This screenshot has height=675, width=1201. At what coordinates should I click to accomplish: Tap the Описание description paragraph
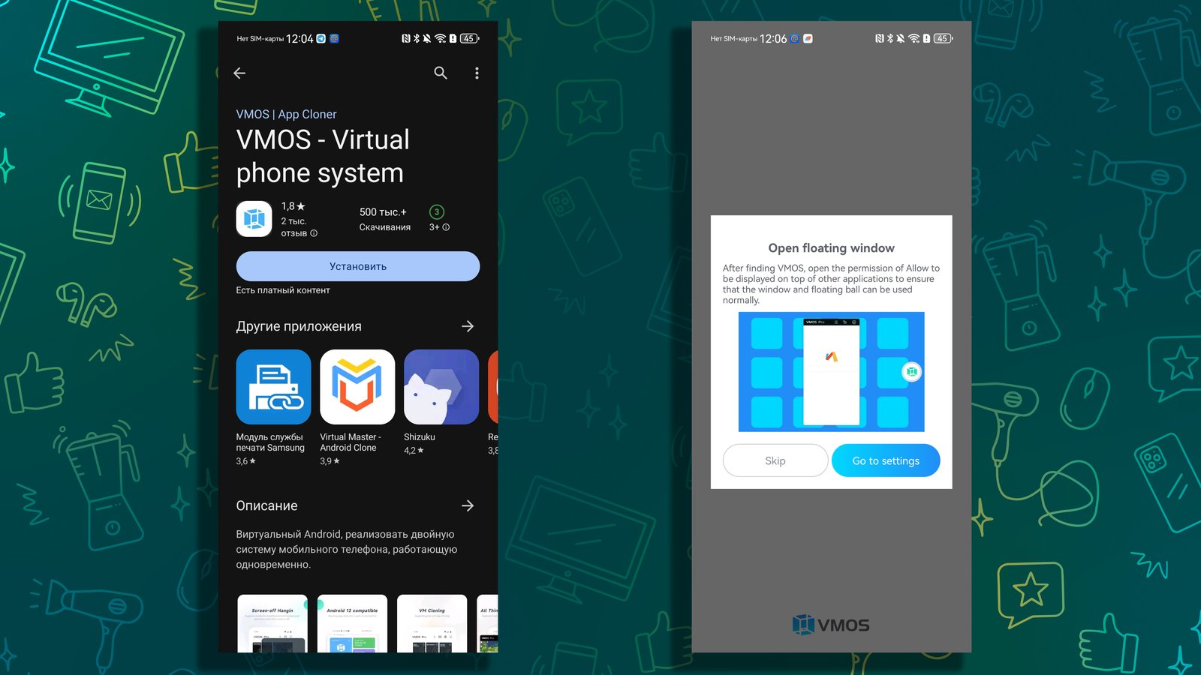pyautogui.click(x=347, y=549)
